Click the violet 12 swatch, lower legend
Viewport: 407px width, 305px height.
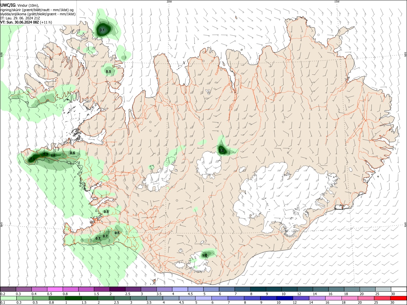coord(301,298)
